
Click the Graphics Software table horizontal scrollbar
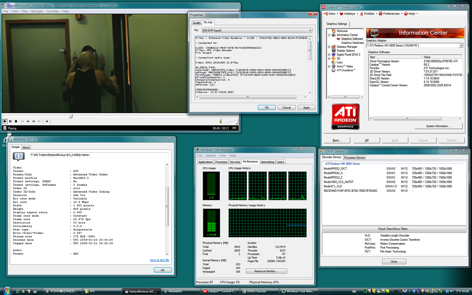tap(407, 119)
